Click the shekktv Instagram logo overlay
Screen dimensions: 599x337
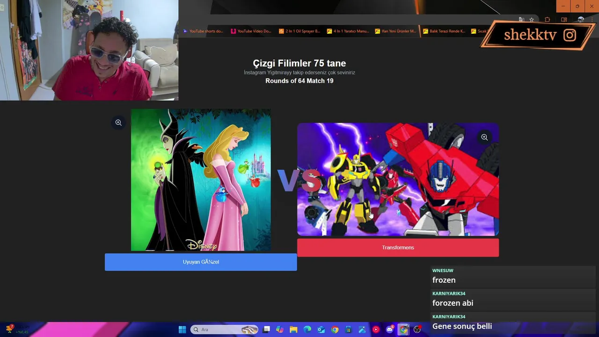point(570,35)
